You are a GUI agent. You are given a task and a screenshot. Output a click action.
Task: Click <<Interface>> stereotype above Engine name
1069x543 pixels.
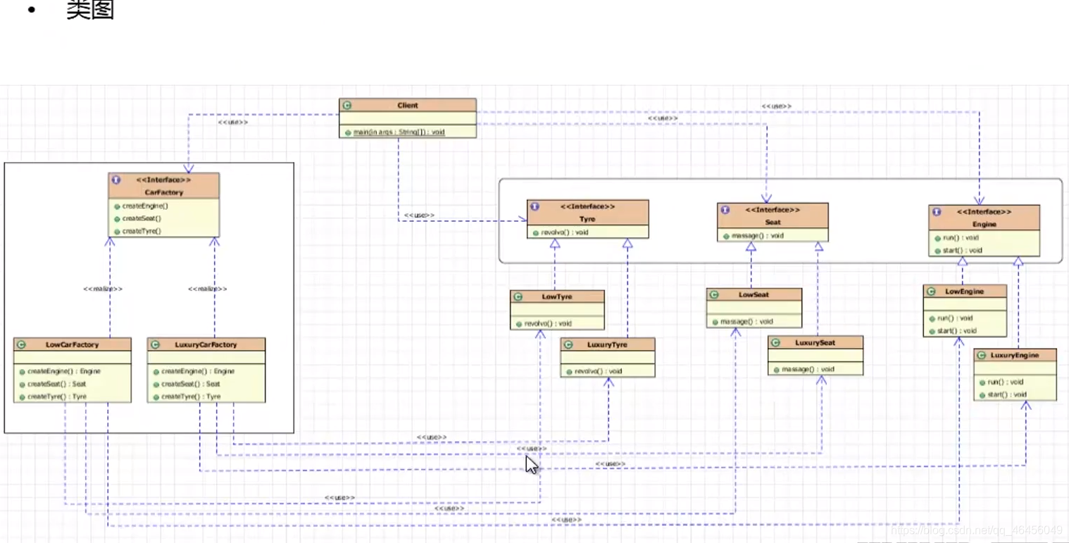click(x=984, y=212)
